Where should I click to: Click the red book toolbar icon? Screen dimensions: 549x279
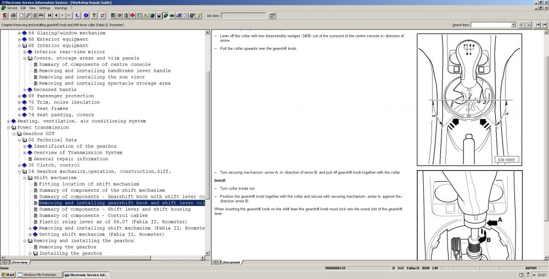132,15
